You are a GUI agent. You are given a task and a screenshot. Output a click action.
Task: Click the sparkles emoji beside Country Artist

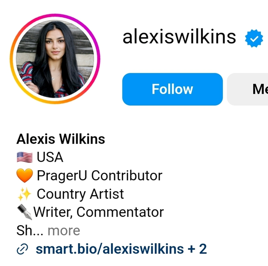pos(25,194)
